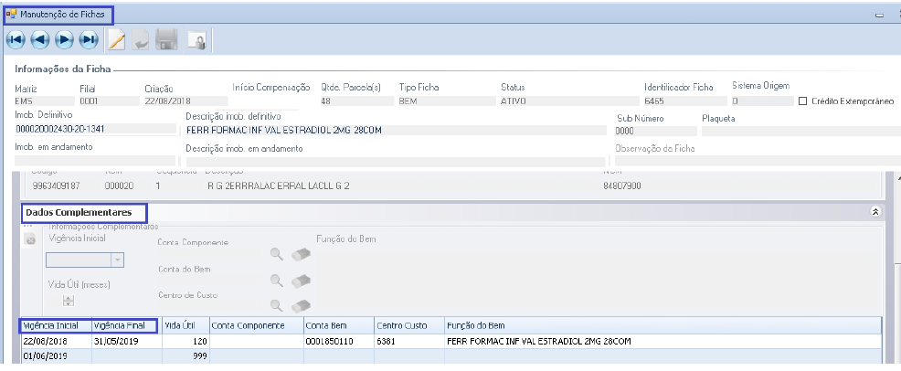This screenshot has height=371, width=901.
Task: Click the small delete icon beside Vigência Inicial
Action: click(30, 240)
